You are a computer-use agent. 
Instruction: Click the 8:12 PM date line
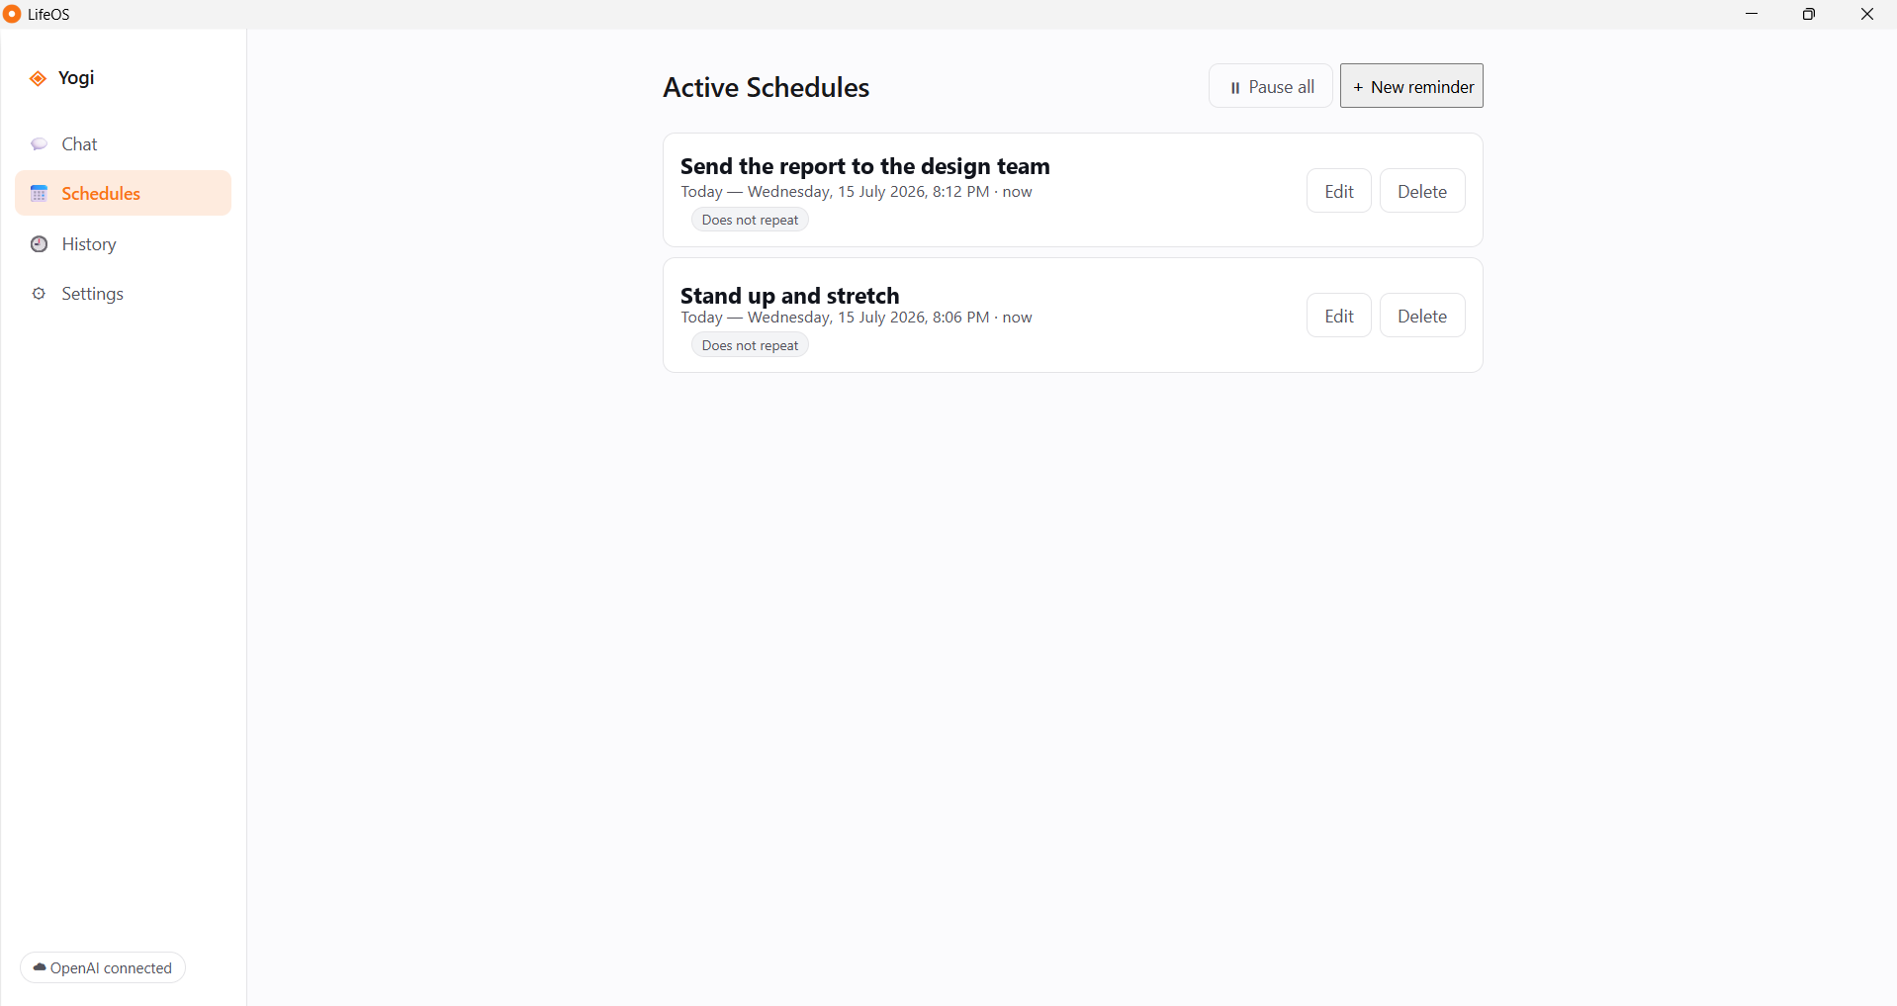click(x=856, y=192)
